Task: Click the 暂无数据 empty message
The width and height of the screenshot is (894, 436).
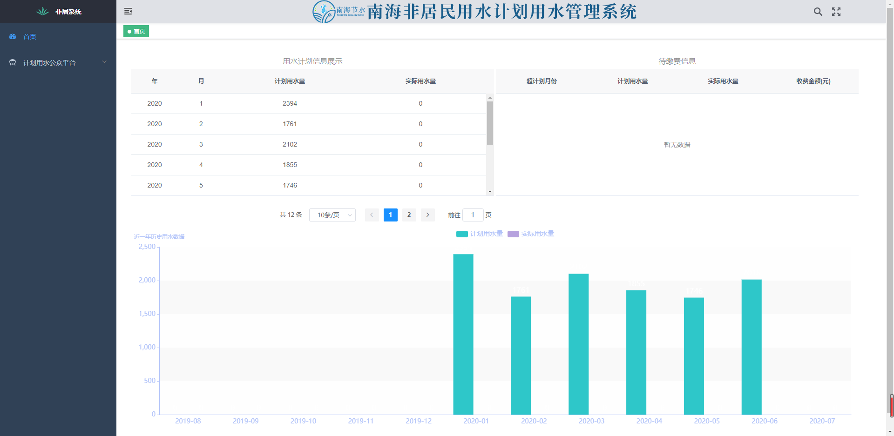Action: [677, 145]
